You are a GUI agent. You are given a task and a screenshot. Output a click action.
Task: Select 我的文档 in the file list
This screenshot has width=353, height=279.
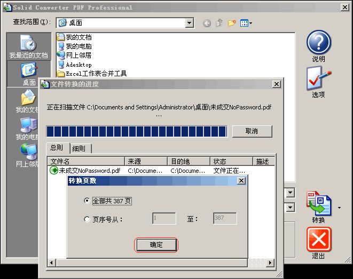[x=79, y=37]
